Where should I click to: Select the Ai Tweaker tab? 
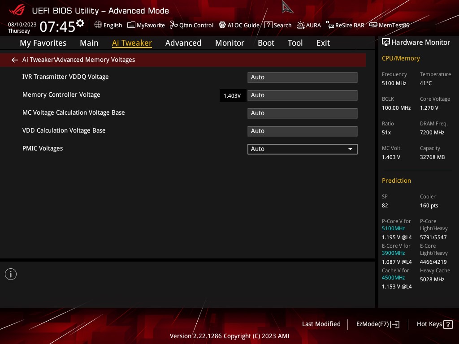pos(132,43)
